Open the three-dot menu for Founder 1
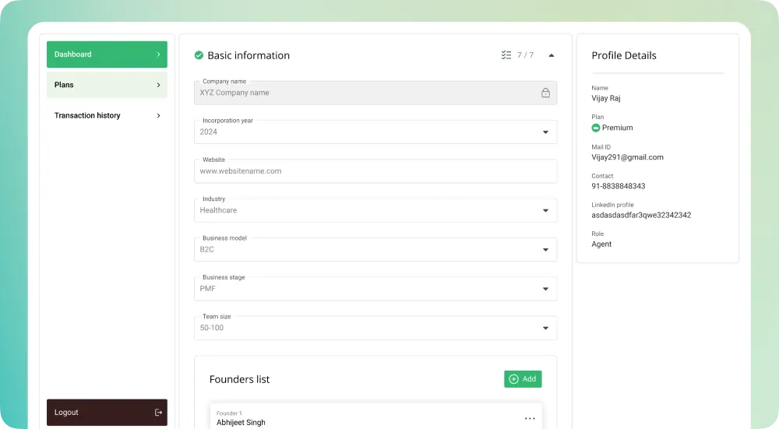The image size is (779, 429). coord(530,418)
